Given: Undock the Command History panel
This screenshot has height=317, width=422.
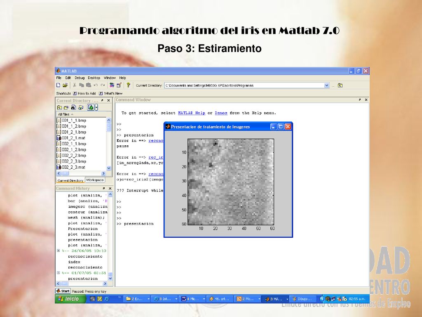Looking at the screenshot, I should pos(103,188).
